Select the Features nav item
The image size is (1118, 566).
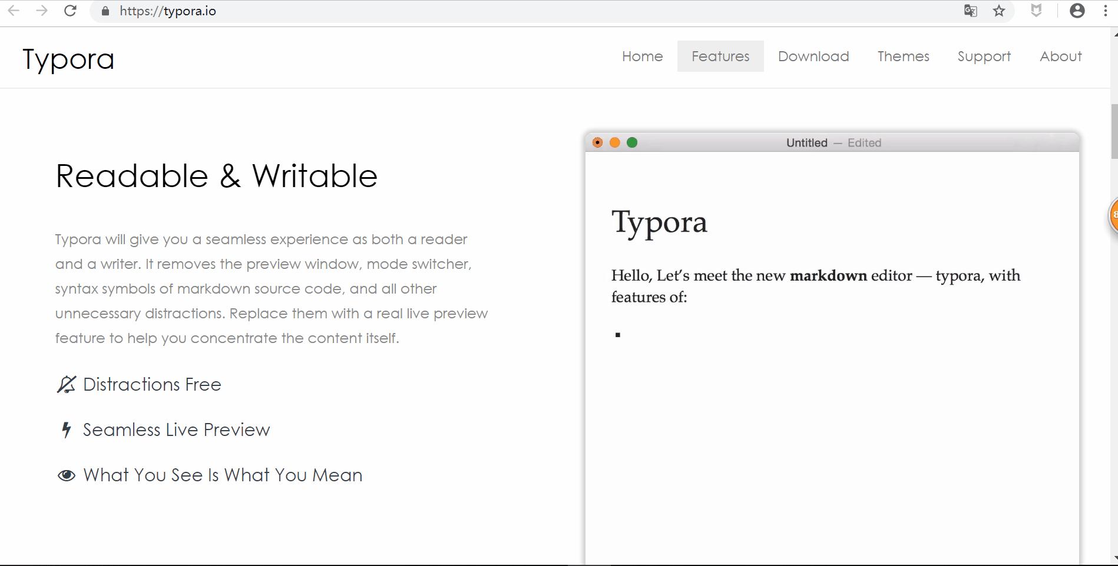pyautogui.click(x=720, y=56)
